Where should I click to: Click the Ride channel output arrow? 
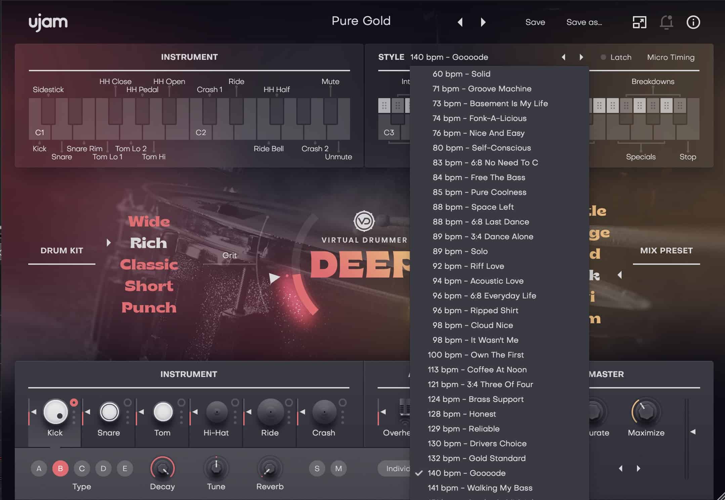[x=249, y=412]
